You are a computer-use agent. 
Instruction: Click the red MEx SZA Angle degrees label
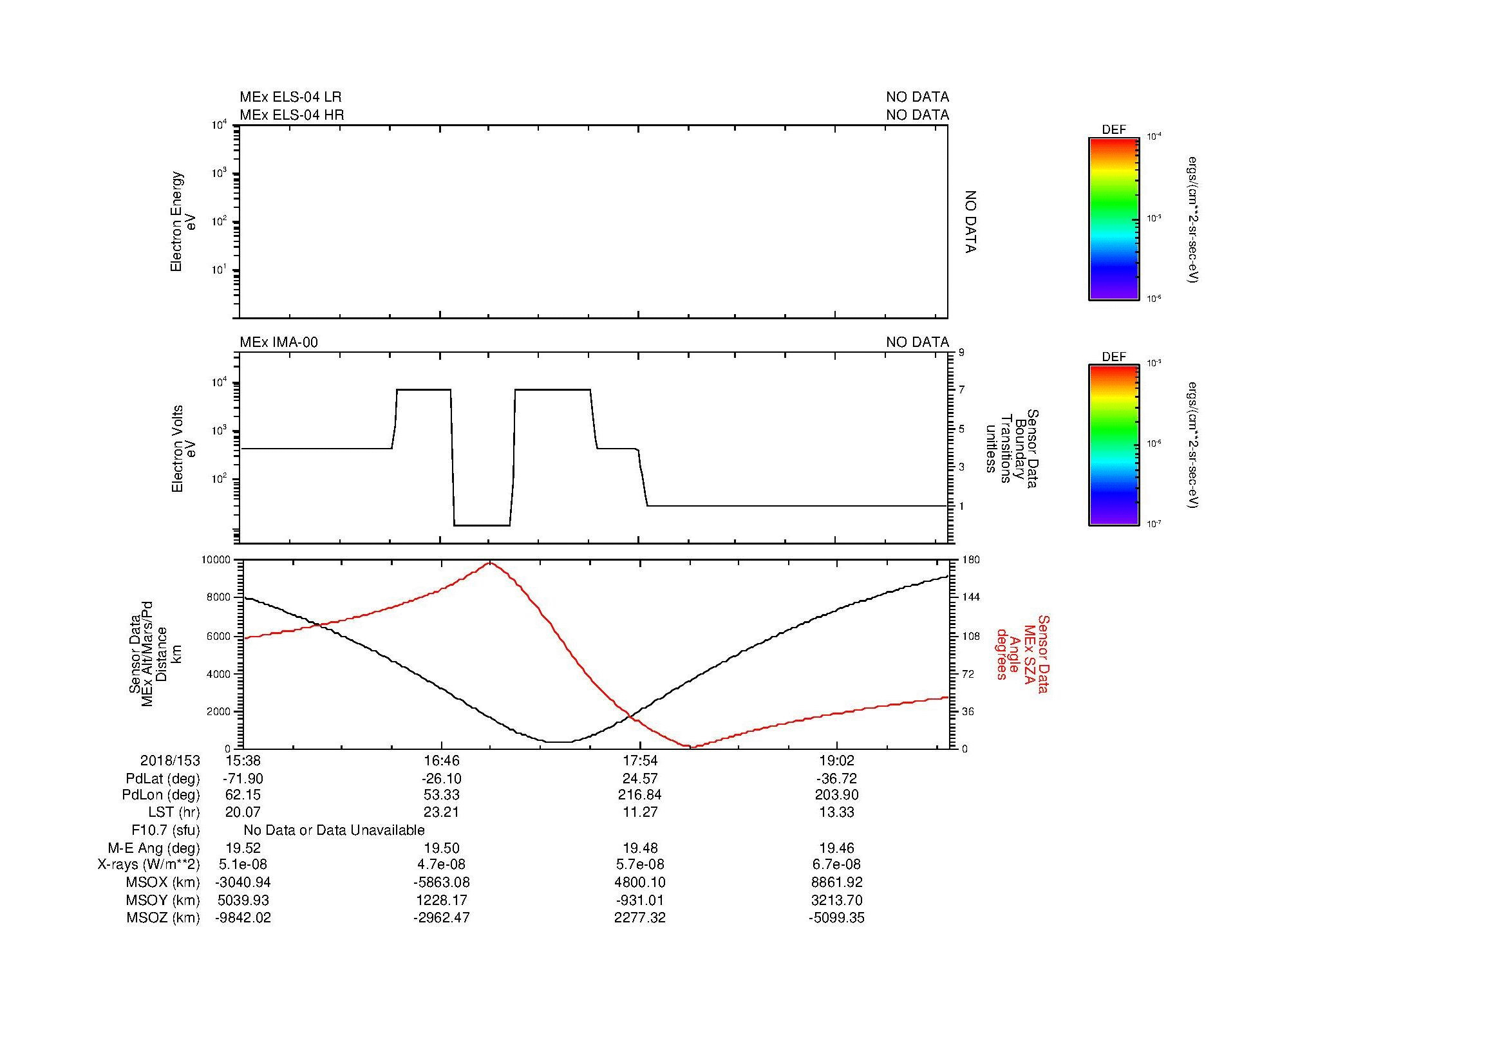pos(1022,654)
